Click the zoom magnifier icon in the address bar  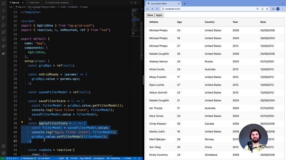point(257,9)
